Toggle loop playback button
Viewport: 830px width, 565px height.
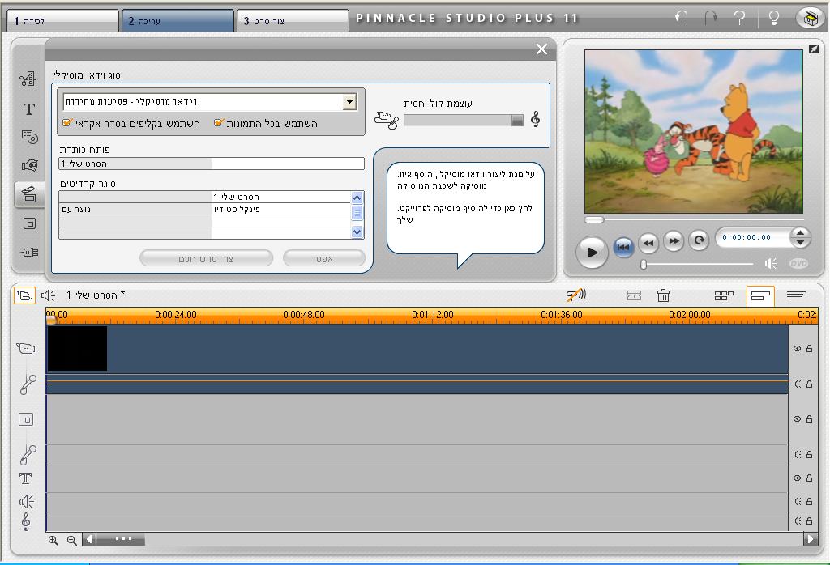coord(699,240)
